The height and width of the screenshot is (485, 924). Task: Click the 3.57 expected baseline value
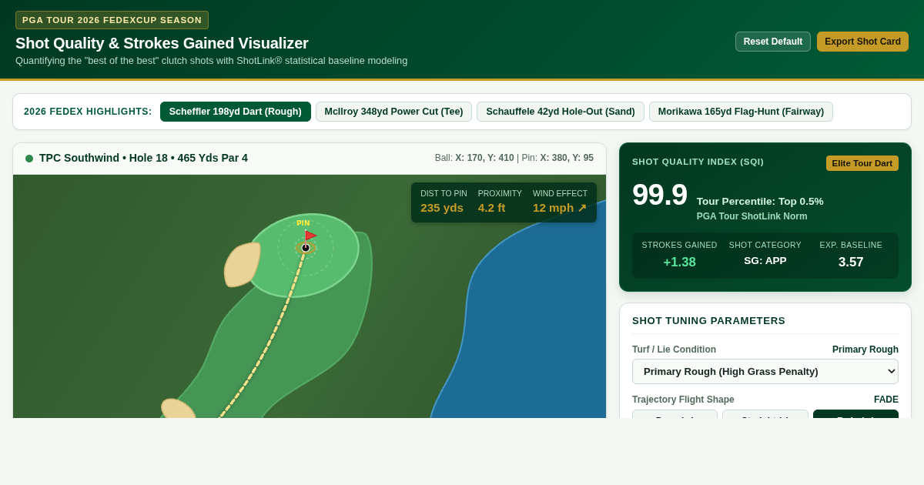pyautogui.click(x=851, y=263)
